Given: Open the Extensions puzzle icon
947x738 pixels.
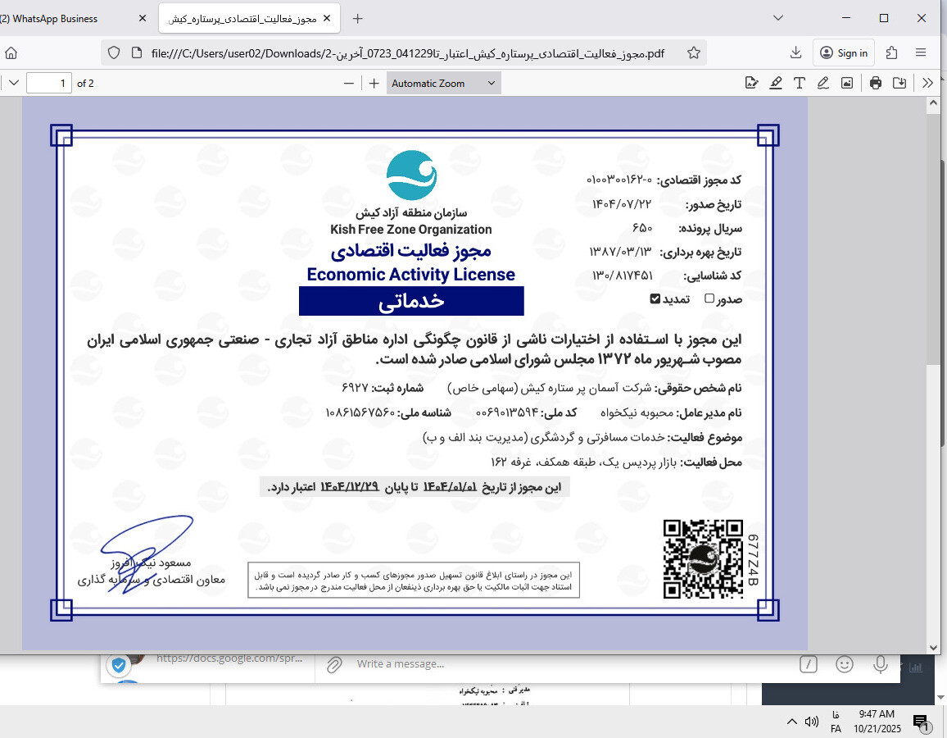Looking at the screenshot, I should [x=892, y=52].
